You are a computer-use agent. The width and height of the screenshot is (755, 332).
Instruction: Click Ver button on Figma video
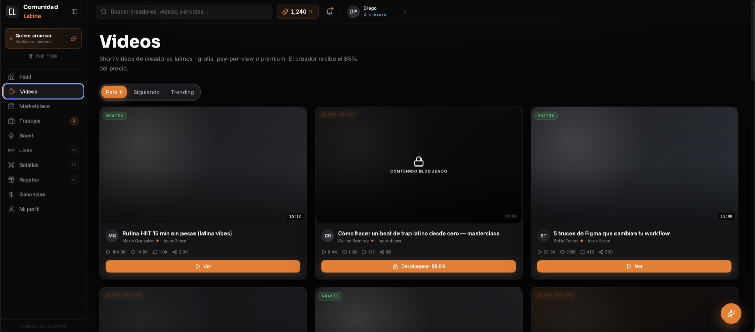coord(634,267)
